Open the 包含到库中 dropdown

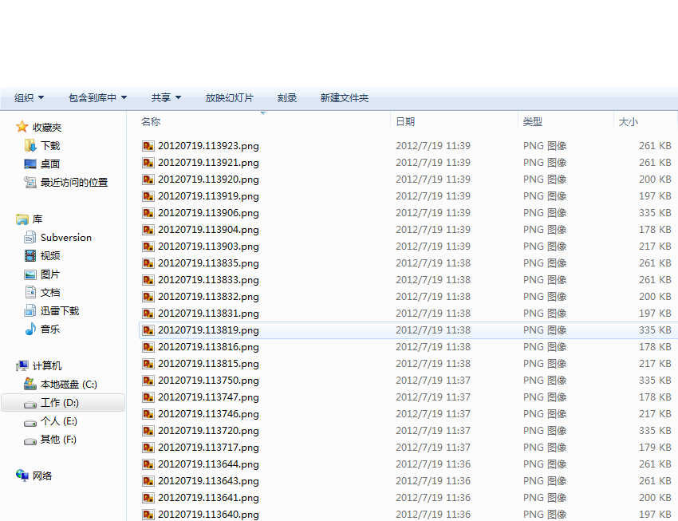[x=98, y=98]
